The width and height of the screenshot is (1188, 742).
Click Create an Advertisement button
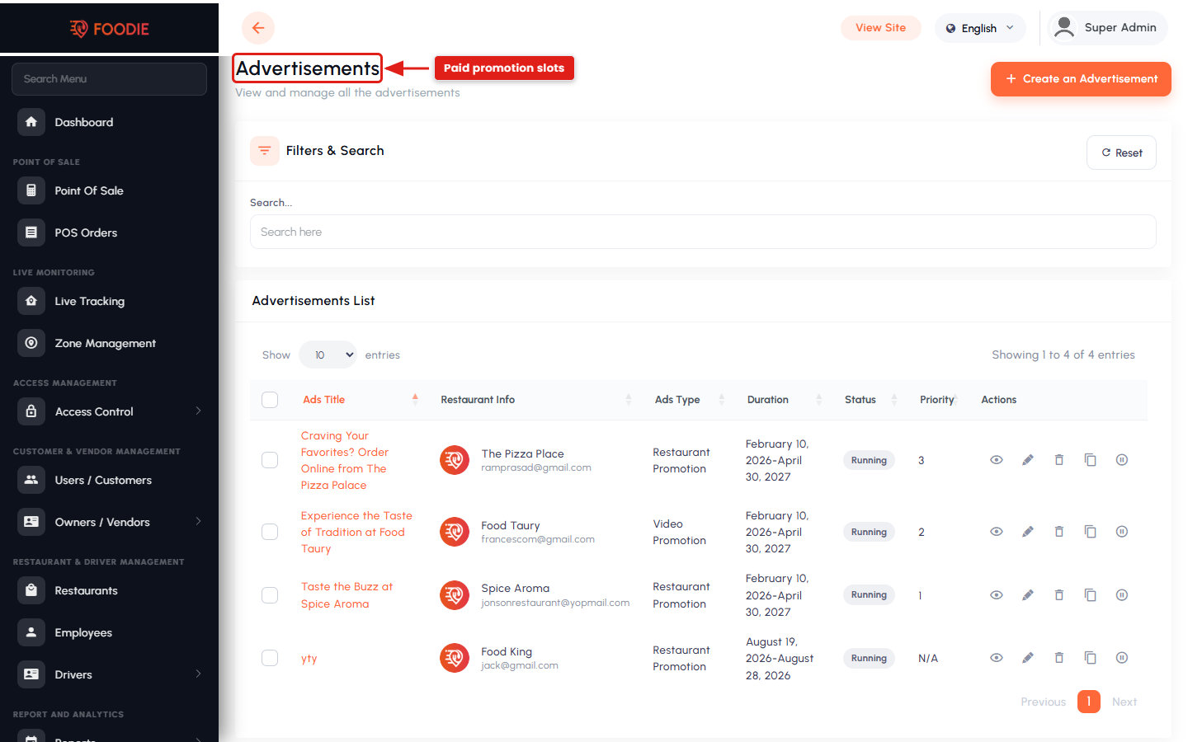1081,79
